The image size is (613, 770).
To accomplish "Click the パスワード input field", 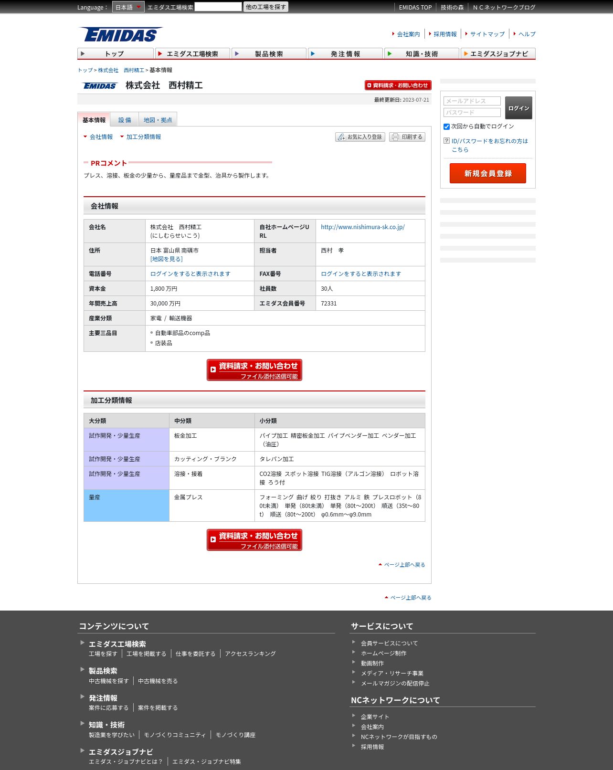I will tap(472, 113).
